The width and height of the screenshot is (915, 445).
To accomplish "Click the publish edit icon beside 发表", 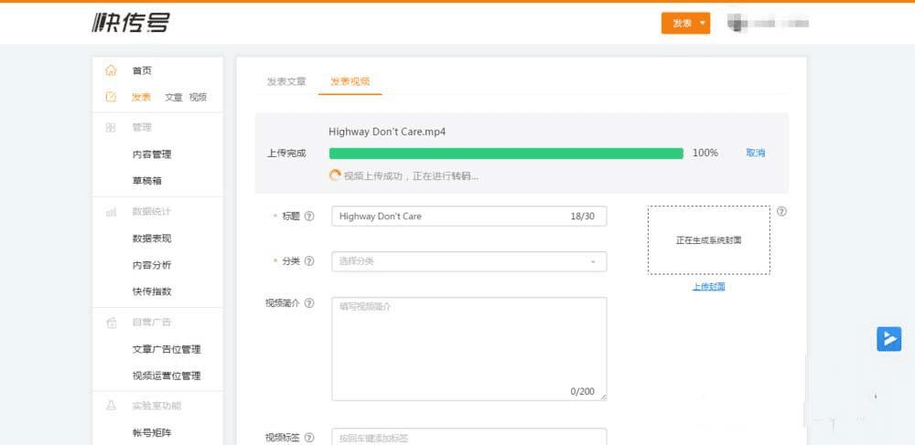I will 111,97.
